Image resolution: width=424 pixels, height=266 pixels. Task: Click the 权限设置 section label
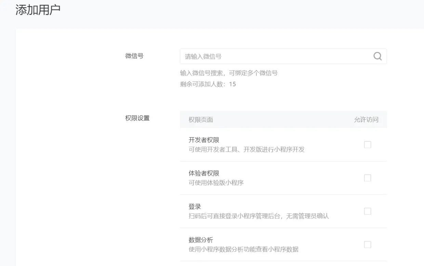click(x=137, y=118)
